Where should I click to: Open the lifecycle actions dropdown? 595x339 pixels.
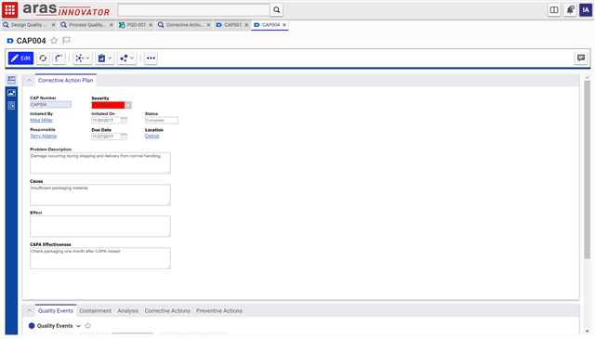(x=83, y=58)
